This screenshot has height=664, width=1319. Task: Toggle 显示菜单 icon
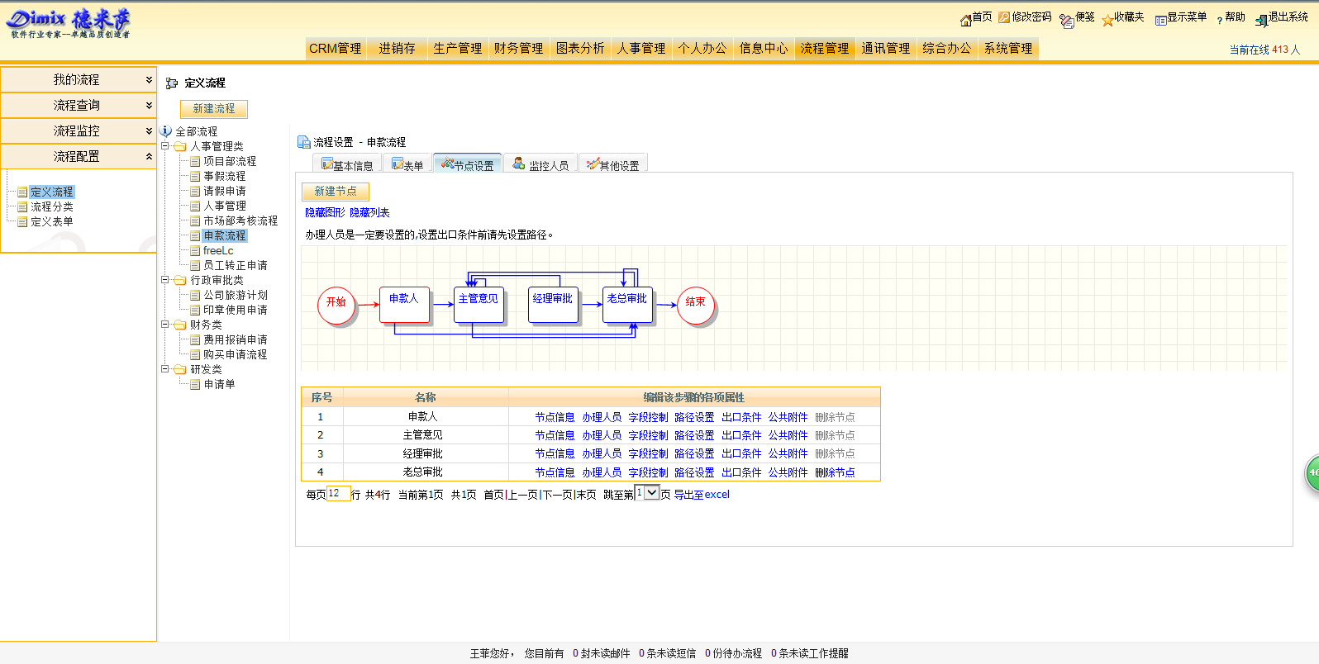click(1161, 21)
